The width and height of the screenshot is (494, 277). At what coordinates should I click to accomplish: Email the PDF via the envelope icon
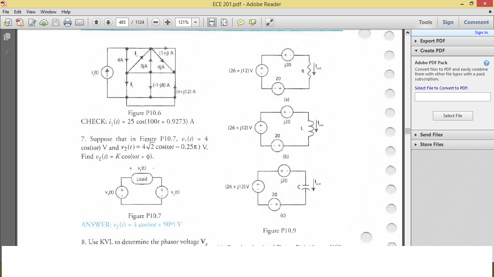pos(80,22)
